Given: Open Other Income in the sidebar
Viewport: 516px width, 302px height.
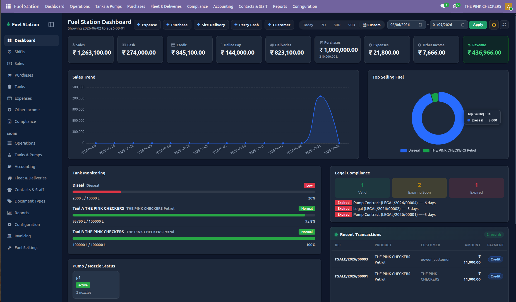Looking at the screenshot, I should click(x=32, y=110).
